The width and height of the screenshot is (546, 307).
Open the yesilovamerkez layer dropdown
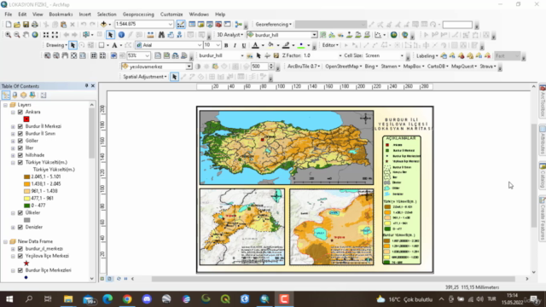189,67
